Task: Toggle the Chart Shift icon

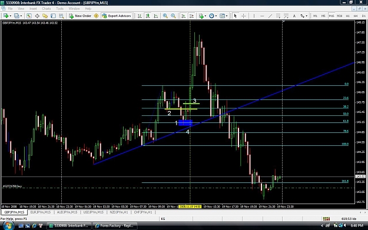Action: tap(191, 16)
